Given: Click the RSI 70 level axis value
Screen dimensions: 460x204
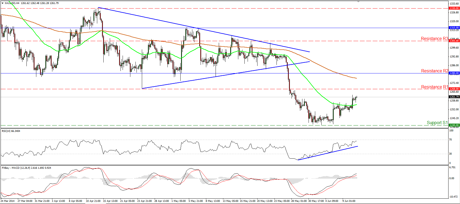Looking at the screenshot, I should pyautogui.click(x=450, y=140).
